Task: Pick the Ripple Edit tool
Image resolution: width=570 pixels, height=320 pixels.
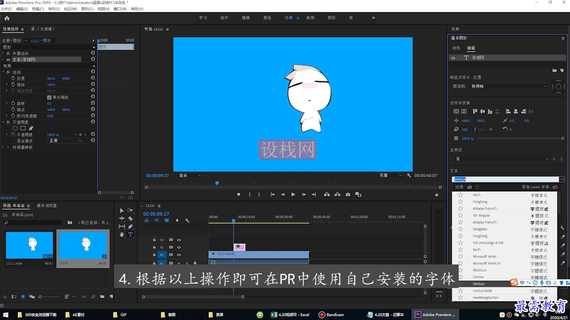Action: click(x=122, y=218)
